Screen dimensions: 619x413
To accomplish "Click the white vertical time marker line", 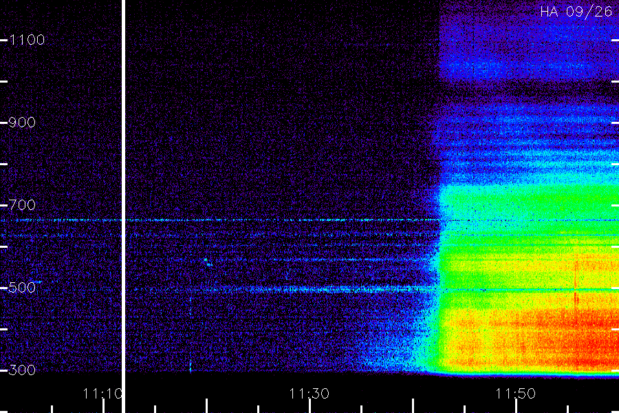I will pos(123,206).
